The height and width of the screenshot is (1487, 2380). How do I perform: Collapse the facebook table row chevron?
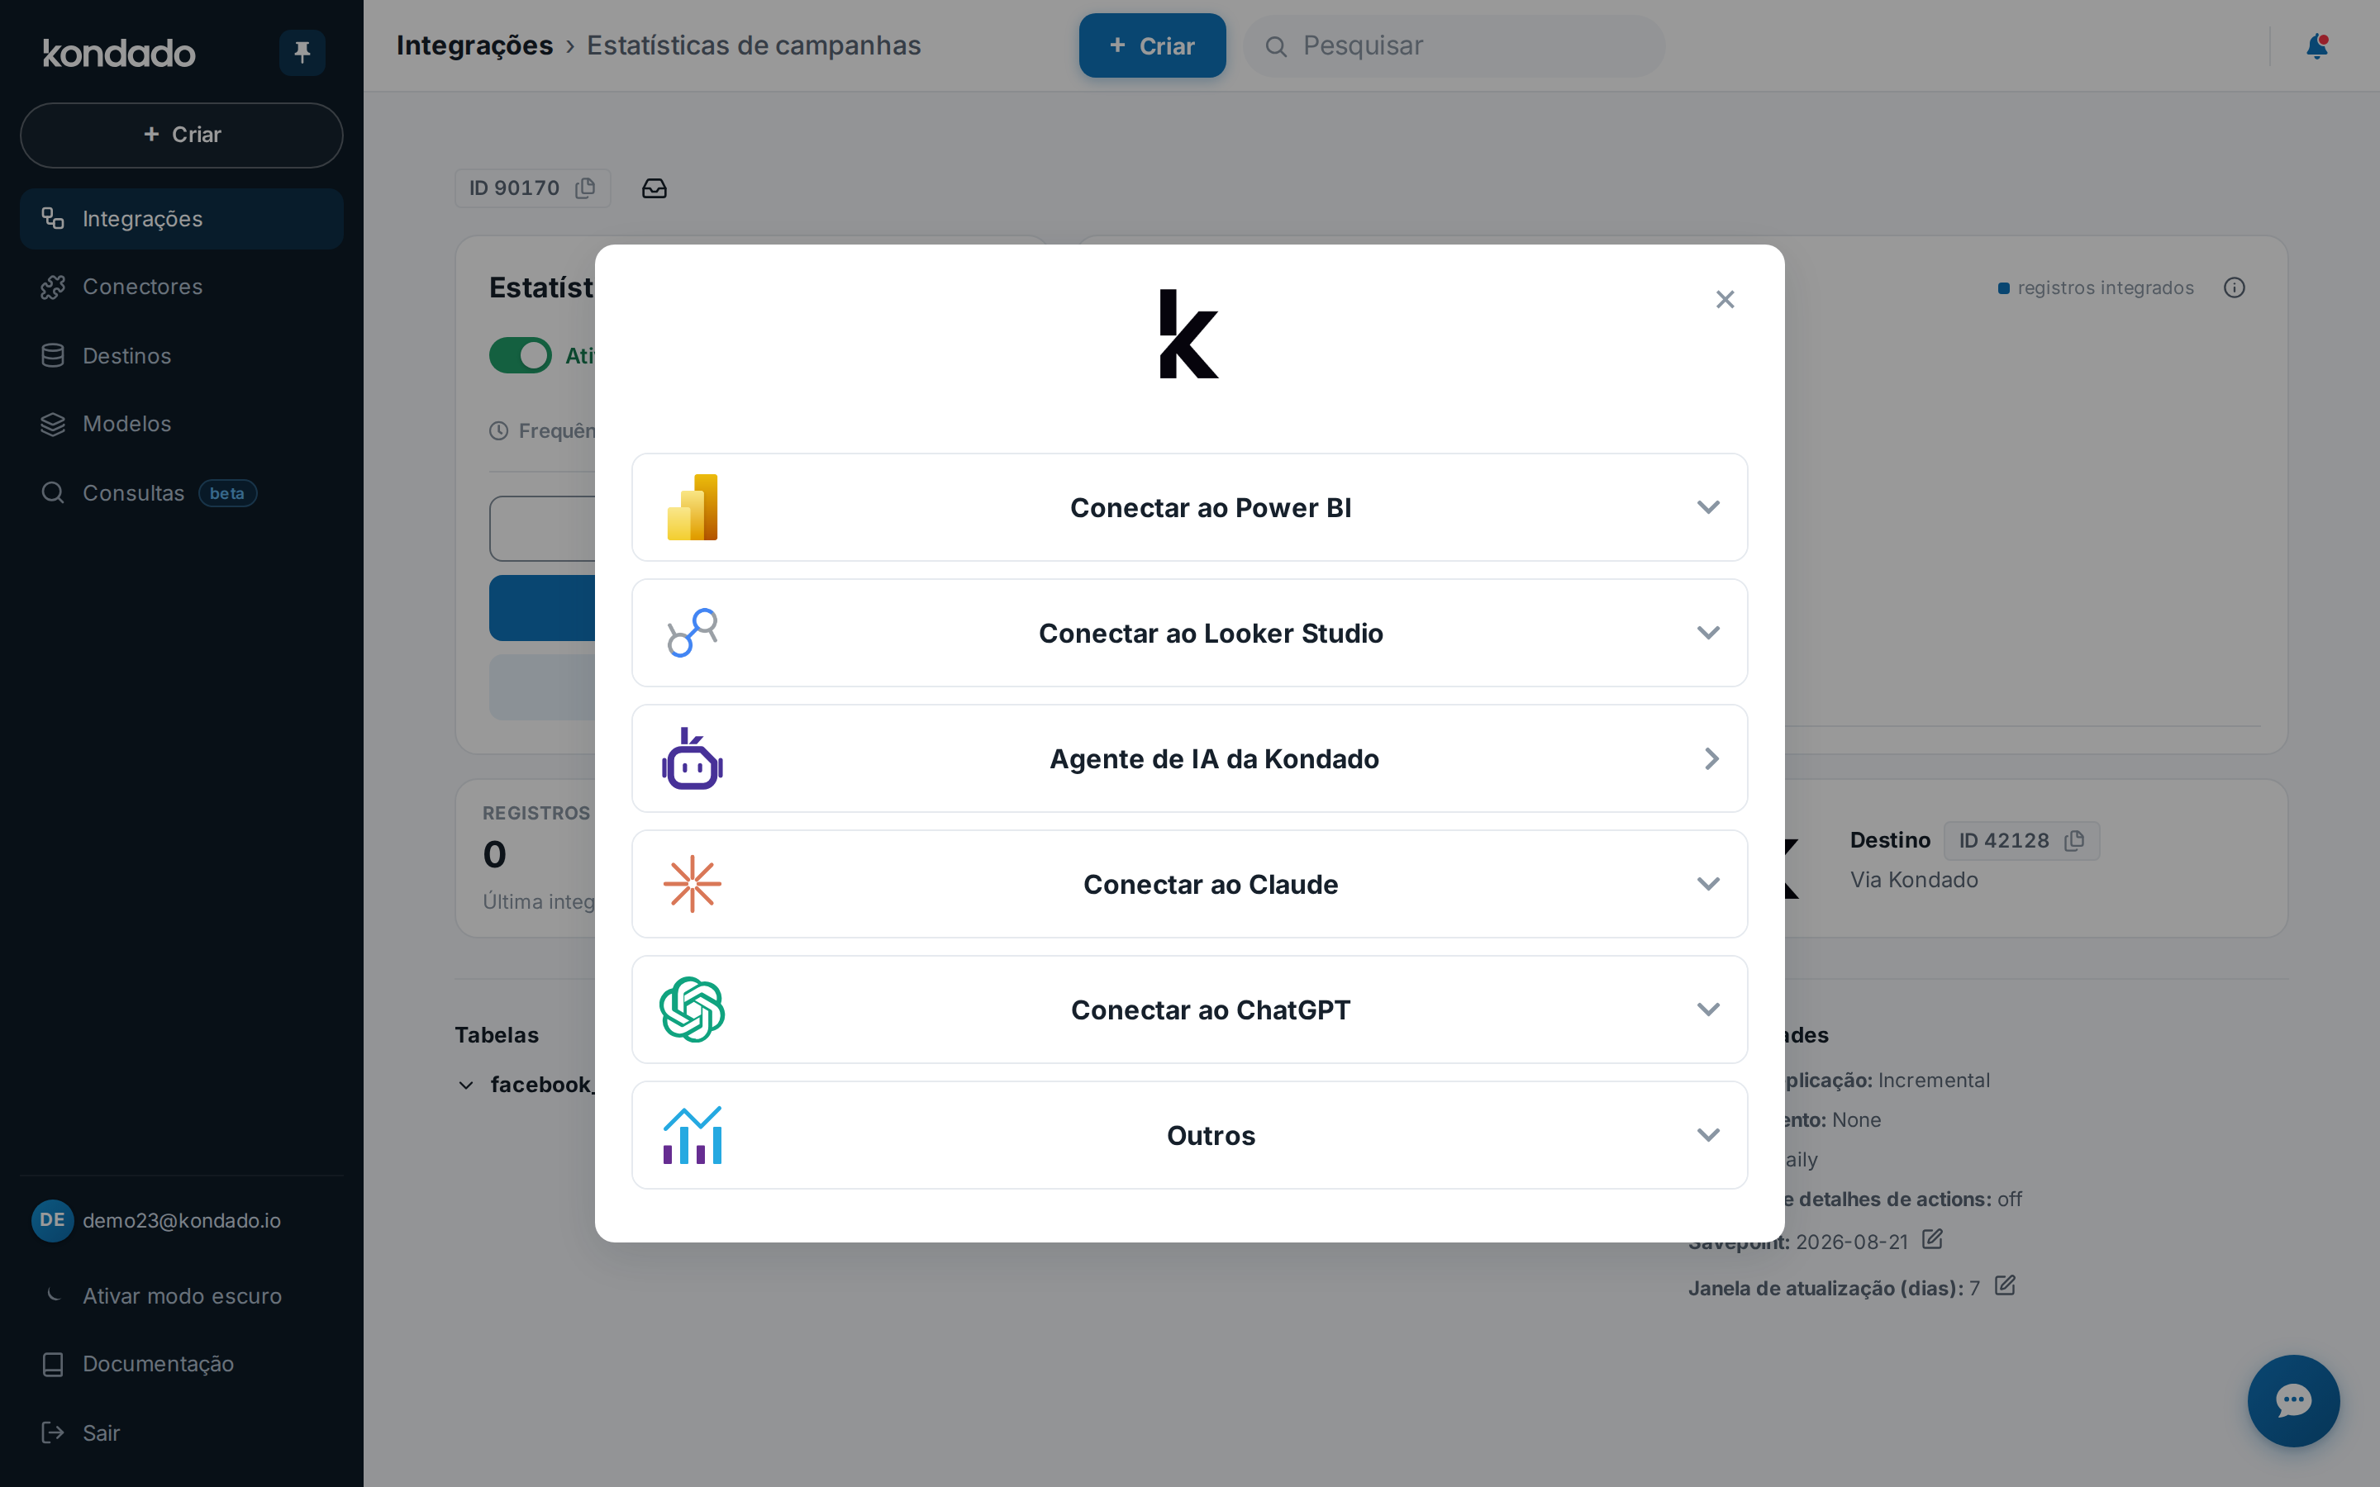click(x=466, y=1085)
